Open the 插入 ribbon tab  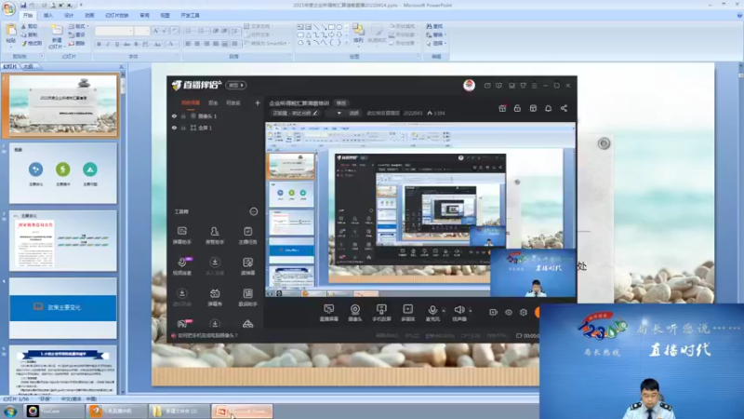(48, 15)
